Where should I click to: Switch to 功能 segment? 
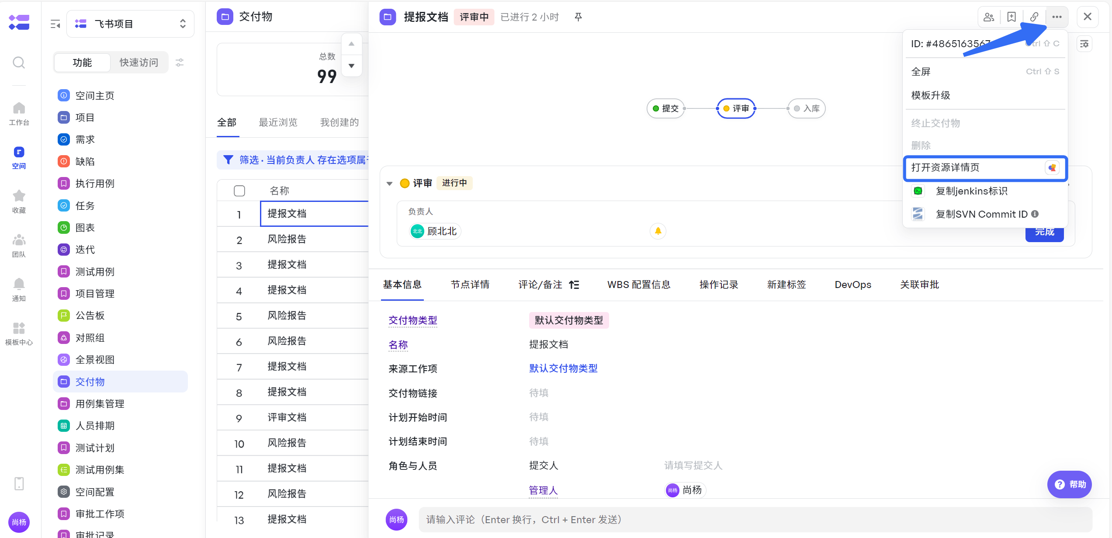[82, 62]
